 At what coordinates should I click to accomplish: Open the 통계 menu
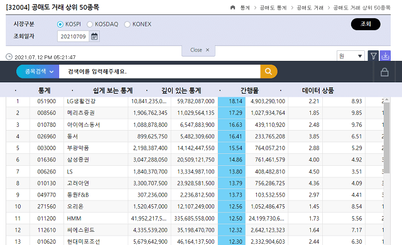point(44,90)
